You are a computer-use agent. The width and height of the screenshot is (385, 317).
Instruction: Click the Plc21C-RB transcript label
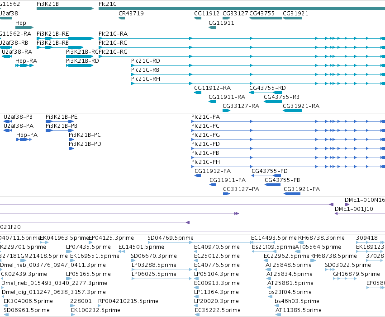[x=145, y=70]
